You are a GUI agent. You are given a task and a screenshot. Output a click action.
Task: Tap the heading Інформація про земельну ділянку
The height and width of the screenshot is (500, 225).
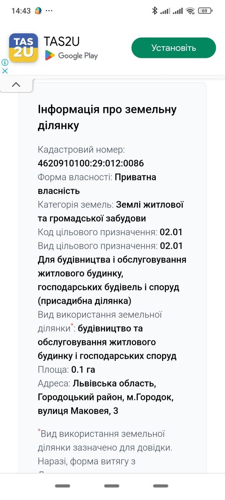tap(107, 117)
